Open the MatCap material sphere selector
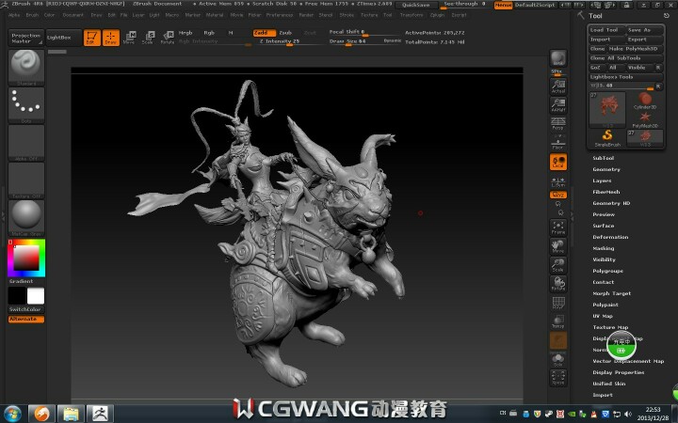 click(x=26, y=217)
